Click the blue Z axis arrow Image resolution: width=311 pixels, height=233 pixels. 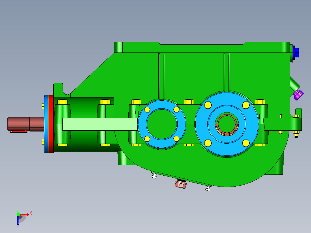18,221
